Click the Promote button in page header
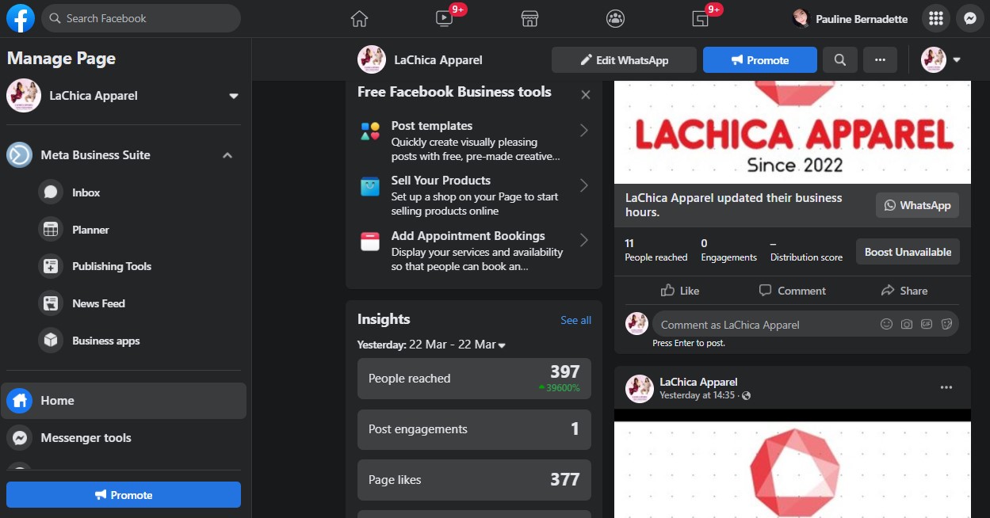Viewport: 990px width, 518px height. pos(760,59)
